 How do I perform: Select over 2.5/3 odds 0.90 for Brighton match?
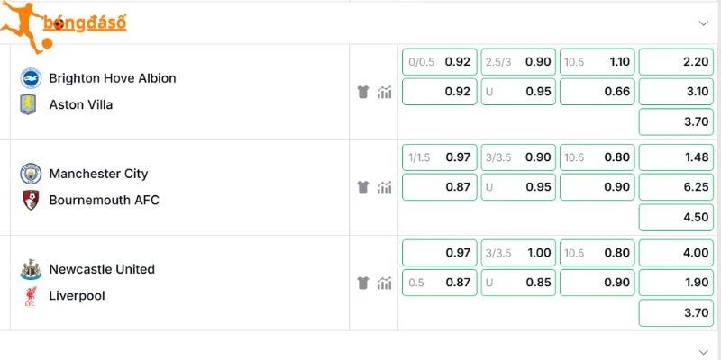click(x=519, y=62)
